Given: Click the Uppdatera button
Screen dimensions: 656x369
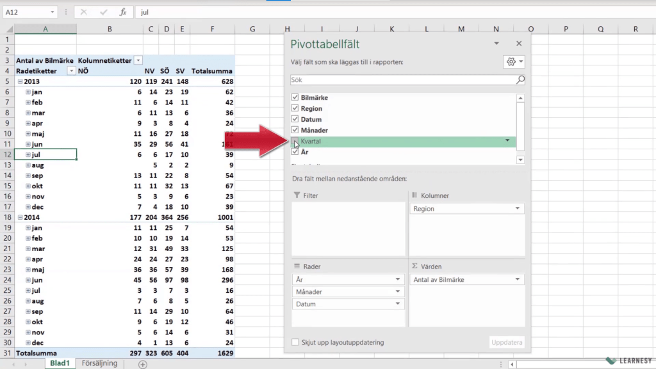Looking at the screenshot, I should pyautogui.click(x=507, y=342).
